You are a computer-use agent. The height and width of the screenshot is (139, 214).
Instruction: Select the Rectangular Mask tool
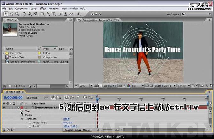pos(42,14)
